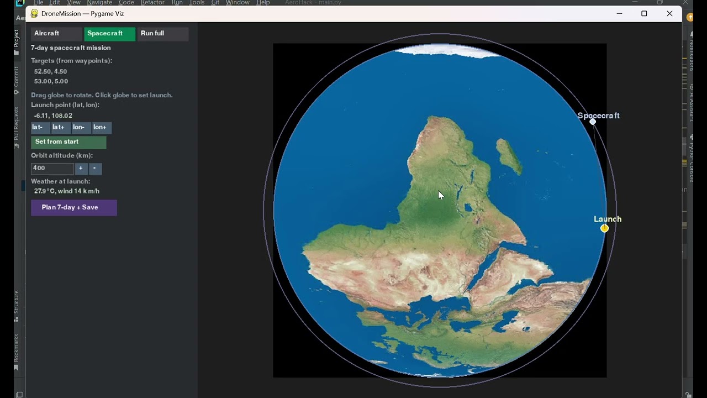This screenshot has height=398, width=707.
Task: Switch to the Aircraft tab
Action: point(56,34)
